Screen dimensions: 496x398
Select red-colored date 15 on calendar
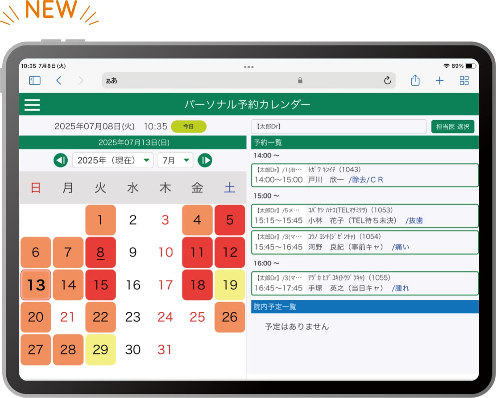100,285
